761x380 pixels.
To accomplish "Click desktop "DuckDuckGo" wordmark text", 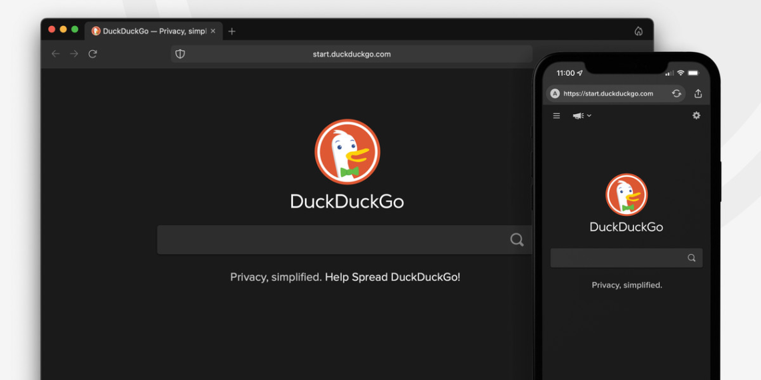I will pos(347,201).
